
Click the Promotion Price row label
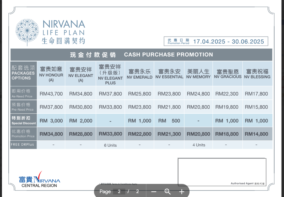coord(23,134)
